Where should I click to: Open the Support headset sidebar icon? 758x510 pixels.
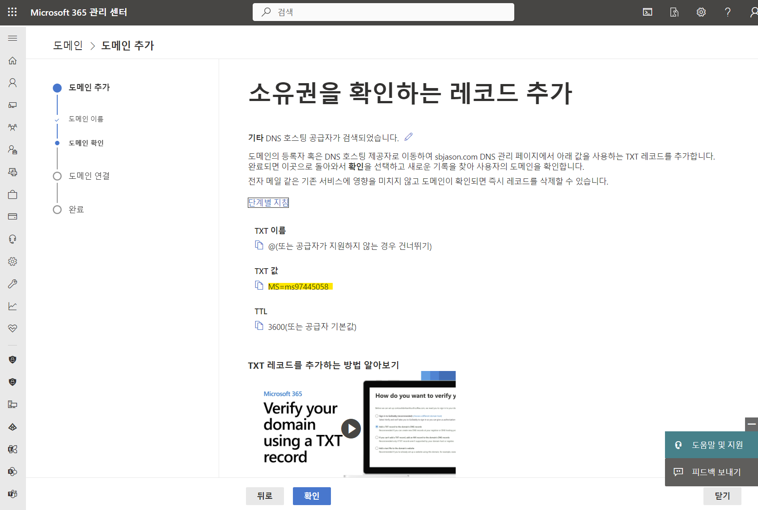coord(13,239)
